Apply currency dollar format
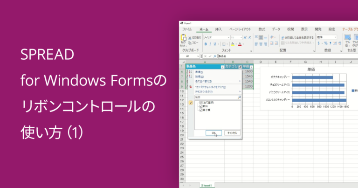This screenshot has width=358, height=188. pyautogui.click(x=319, y=43)
